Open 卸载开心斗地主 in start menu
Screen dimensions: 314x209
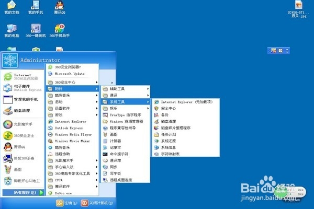tap(23, 181)
